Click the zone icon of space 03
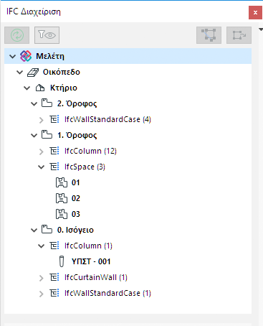Image resolution: width=263 pixels, height=326 pixels. [62, 214]
